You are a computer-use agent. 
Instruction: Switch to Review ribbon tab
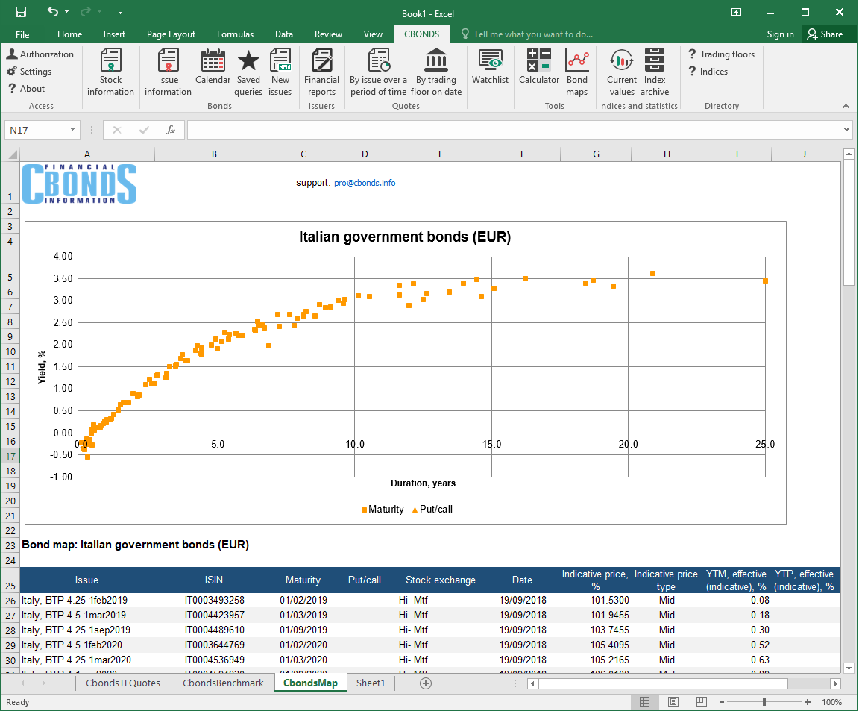(x=328, y=34)
